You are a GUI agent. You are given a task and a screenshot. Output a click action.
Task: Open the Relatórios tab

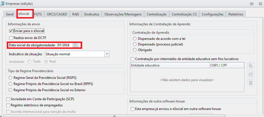point(236,14)
